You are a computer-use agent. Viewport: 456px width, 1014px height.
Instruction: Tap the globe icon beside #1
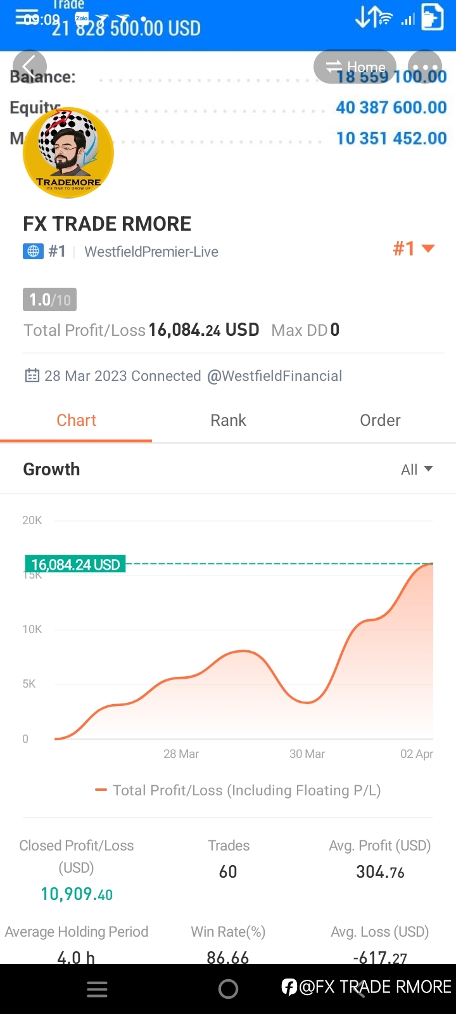tap(33, 252)
